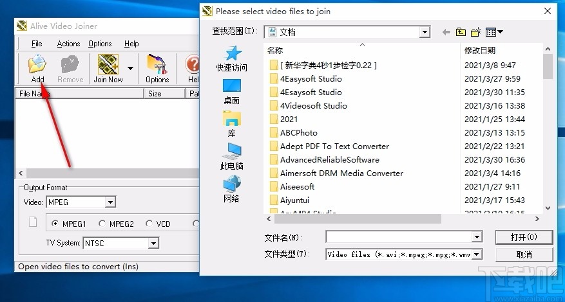Image resolution: width=565 pixels, height=302 pixels.
Task: Close the select video files dialog
Action: tap(548, 11)
